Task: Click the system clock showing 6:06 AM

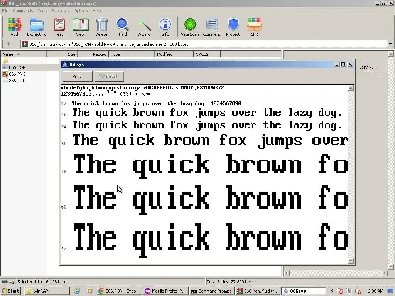Action: (x=375, y=291)
